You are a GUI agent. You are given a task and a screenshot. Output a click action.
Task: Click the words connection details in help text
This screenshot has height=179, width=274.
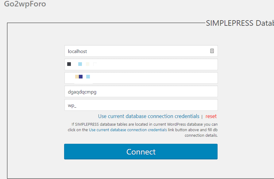(201, 135)
